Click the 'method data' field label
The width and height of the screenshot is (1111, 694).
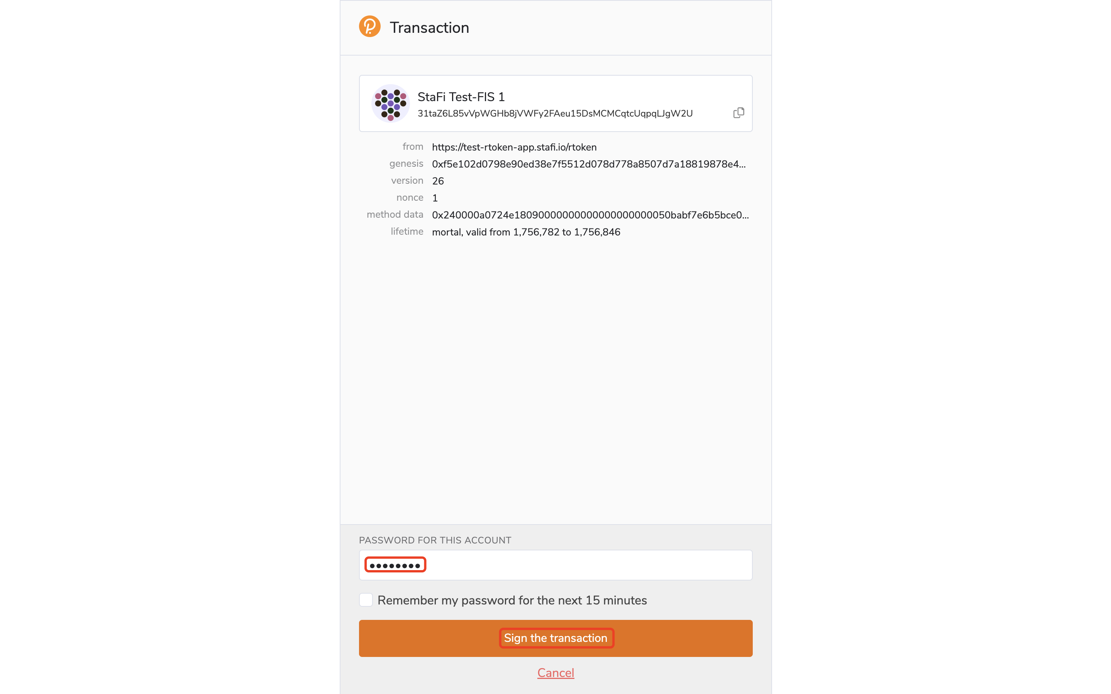click(x=395, y=215)
